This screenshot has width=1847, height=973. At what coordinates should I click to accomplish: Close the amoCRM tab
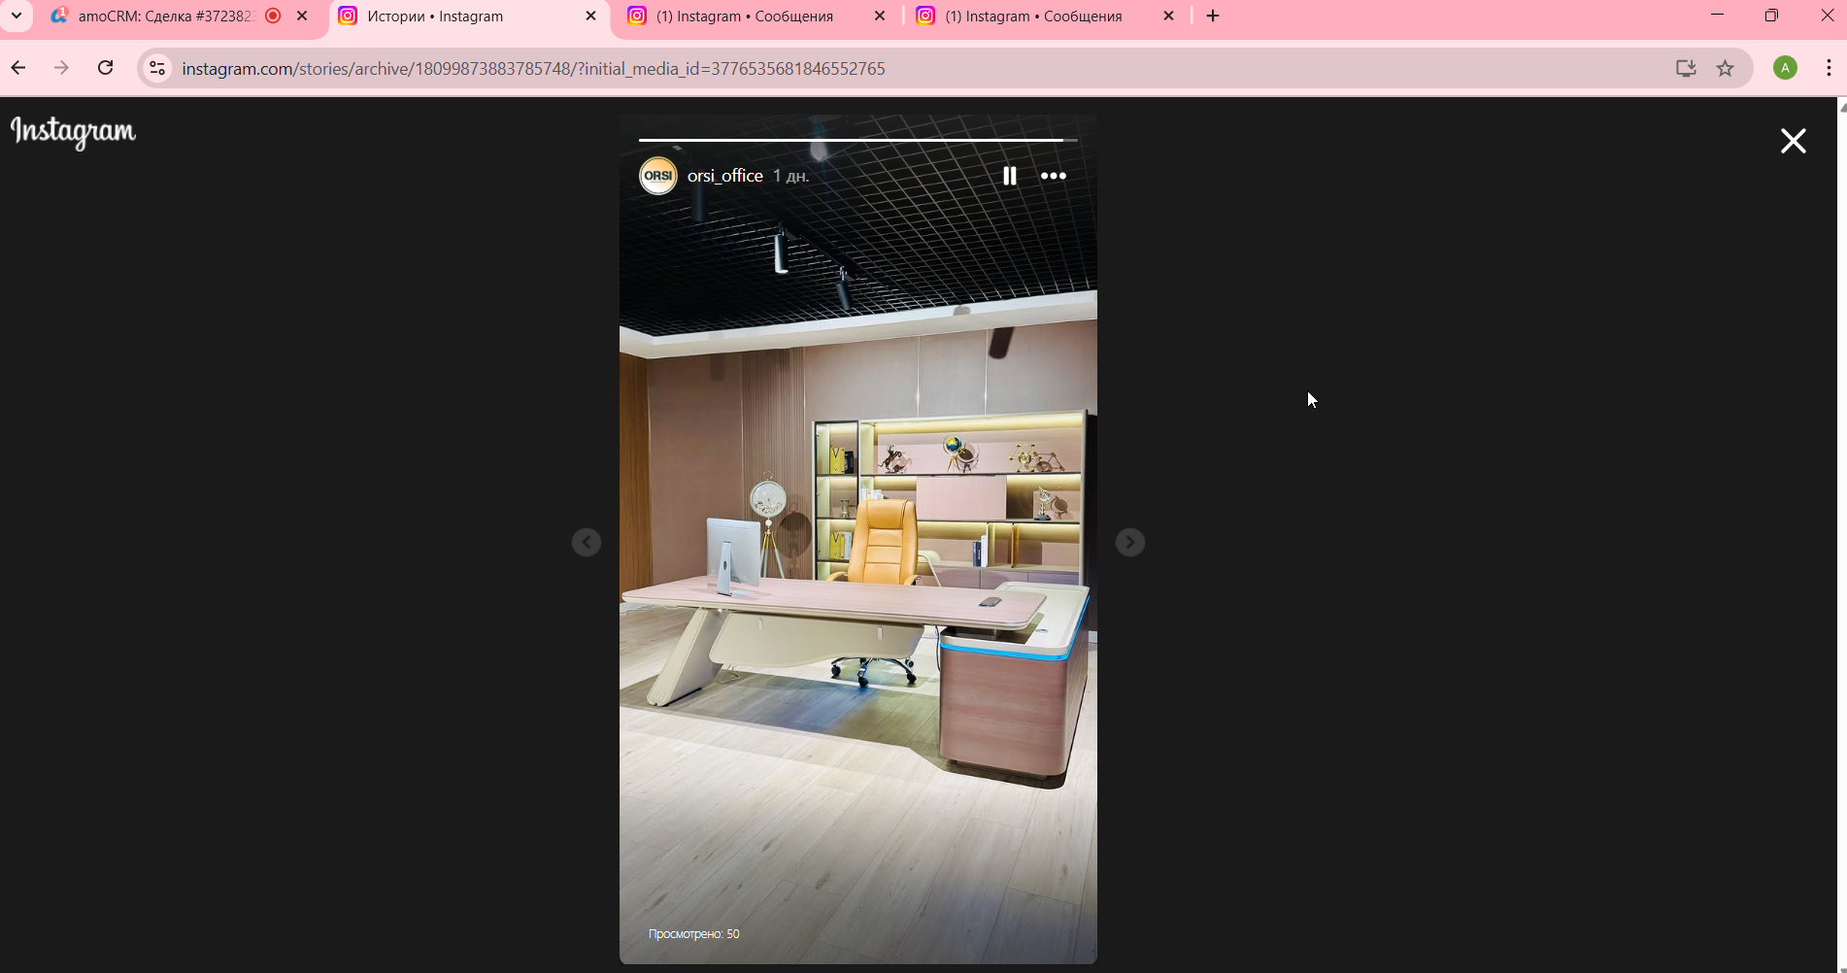coord(302,17)
